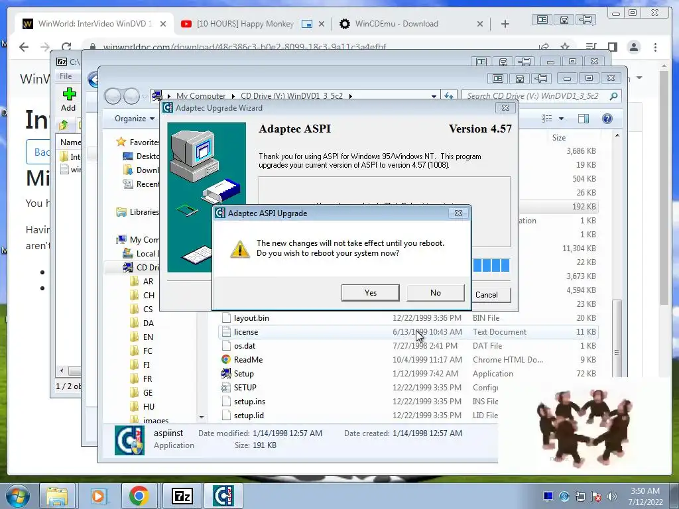Image resolution: width=679 pixels, height=509 pixels.
Task: Select the license text document
Action: pyautogui.click(x=408, y=332)
